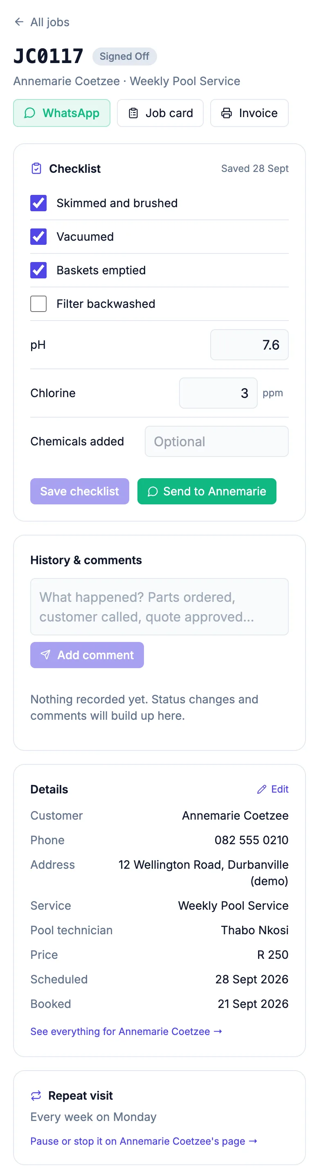Click the Checklist clipboard header icon
Image resolution: width=319 pixels, height=1175 pixels.
point(36,169)
